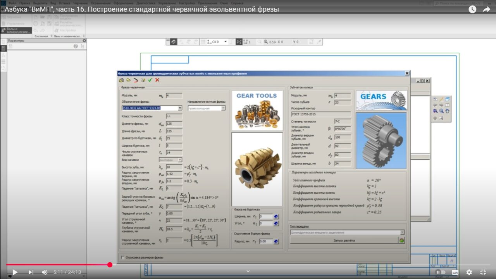This screenshot has height=279, width=496.
Task: Click the red curved arrow icon in dialog
Action: pyautogui.click(x=136, y=80)
